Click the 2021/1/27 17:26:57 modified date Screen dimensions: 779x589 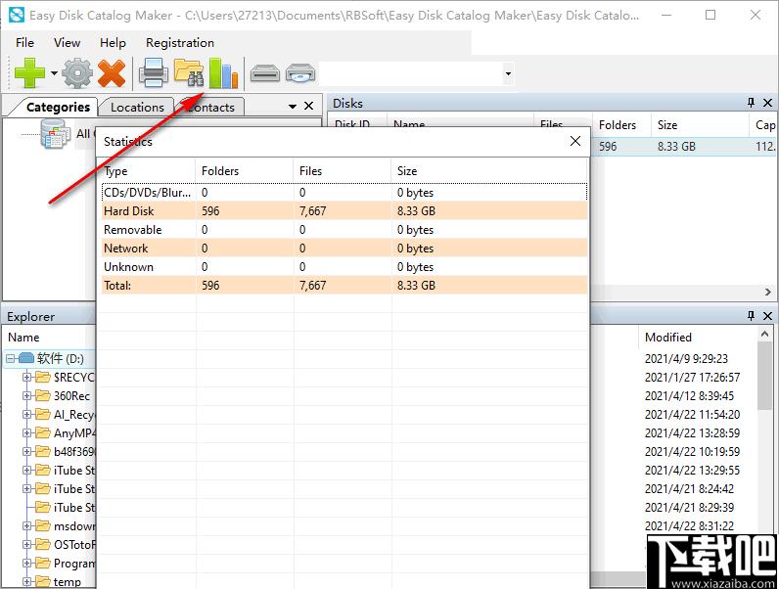click(x=692, y=378)
